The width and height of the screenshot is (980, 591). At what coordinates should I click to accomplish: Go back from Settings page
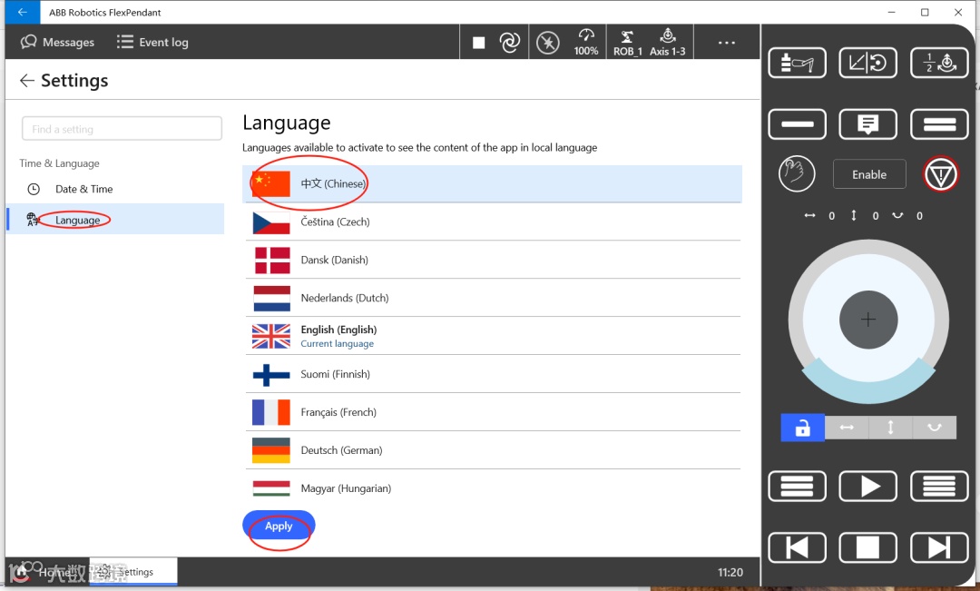pyautogui.click(x=27, y=80)
